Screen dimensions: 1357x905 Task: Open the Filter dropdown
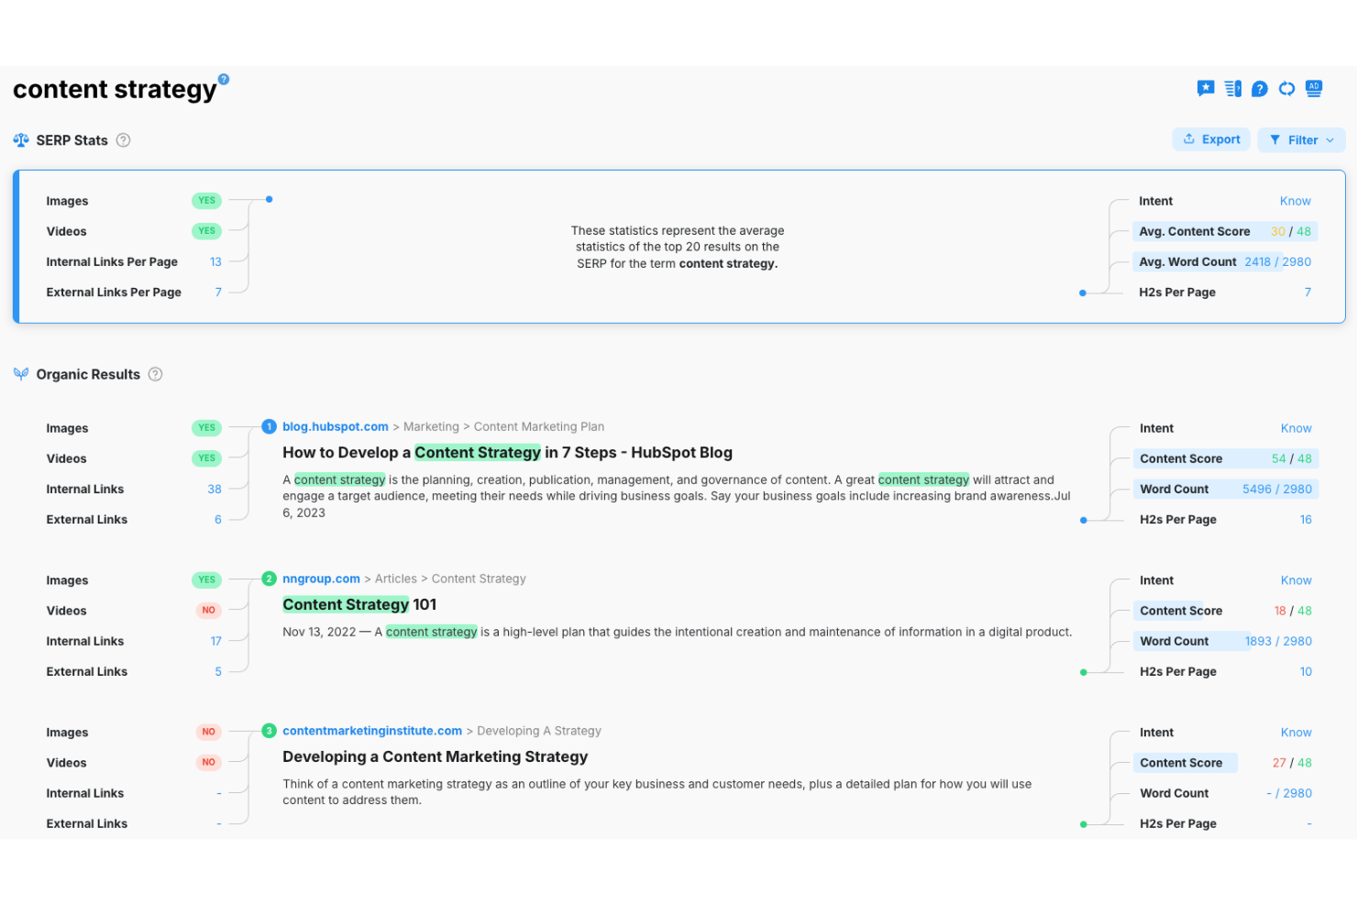coord(1301,139)
